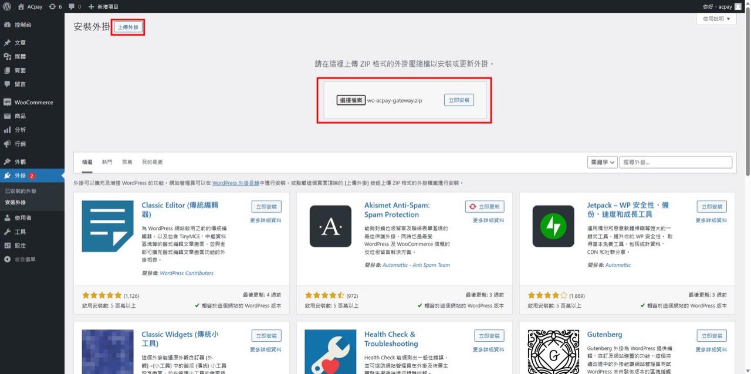
Task: Open Jetpack 更多詳細資料 link
Action: 711,220
